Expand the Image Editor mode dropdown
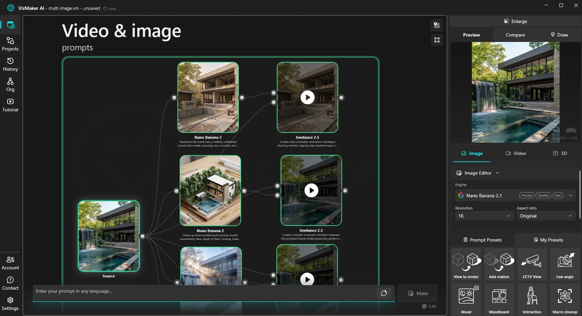This screenshot has height=316, width=582. coord(478,173)
